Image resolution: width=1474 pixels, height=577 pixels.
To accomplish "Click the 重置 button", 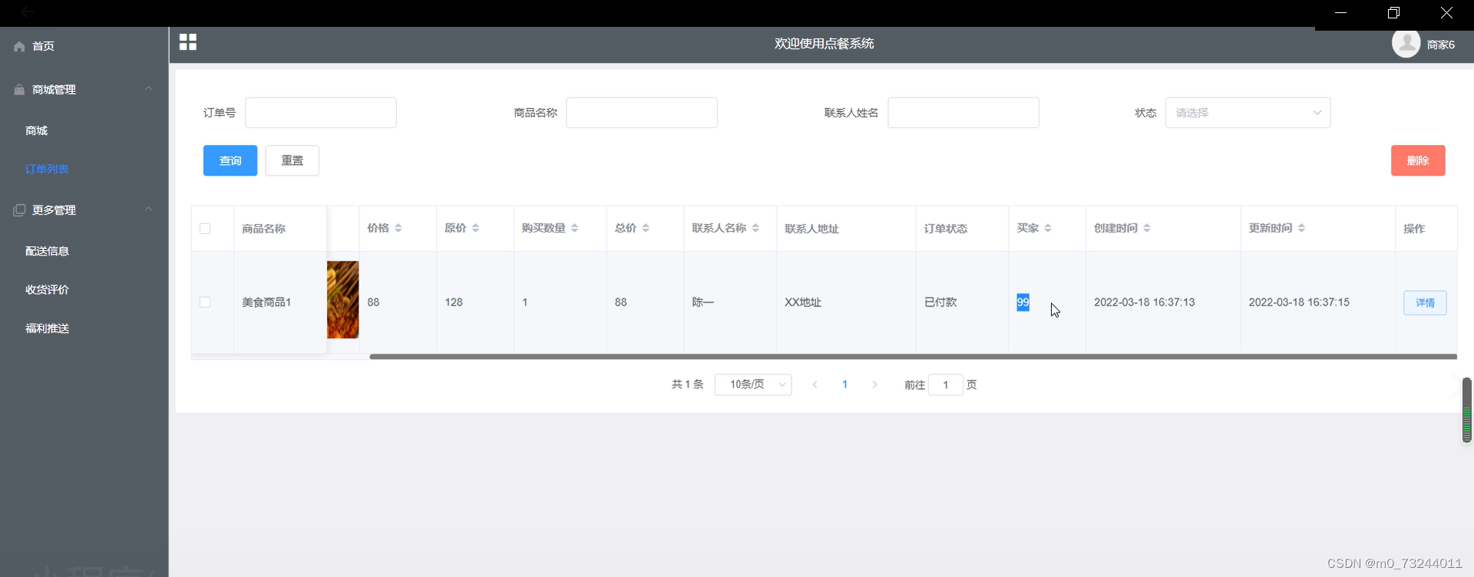I will pyautogui.click(x=292, y=160).
